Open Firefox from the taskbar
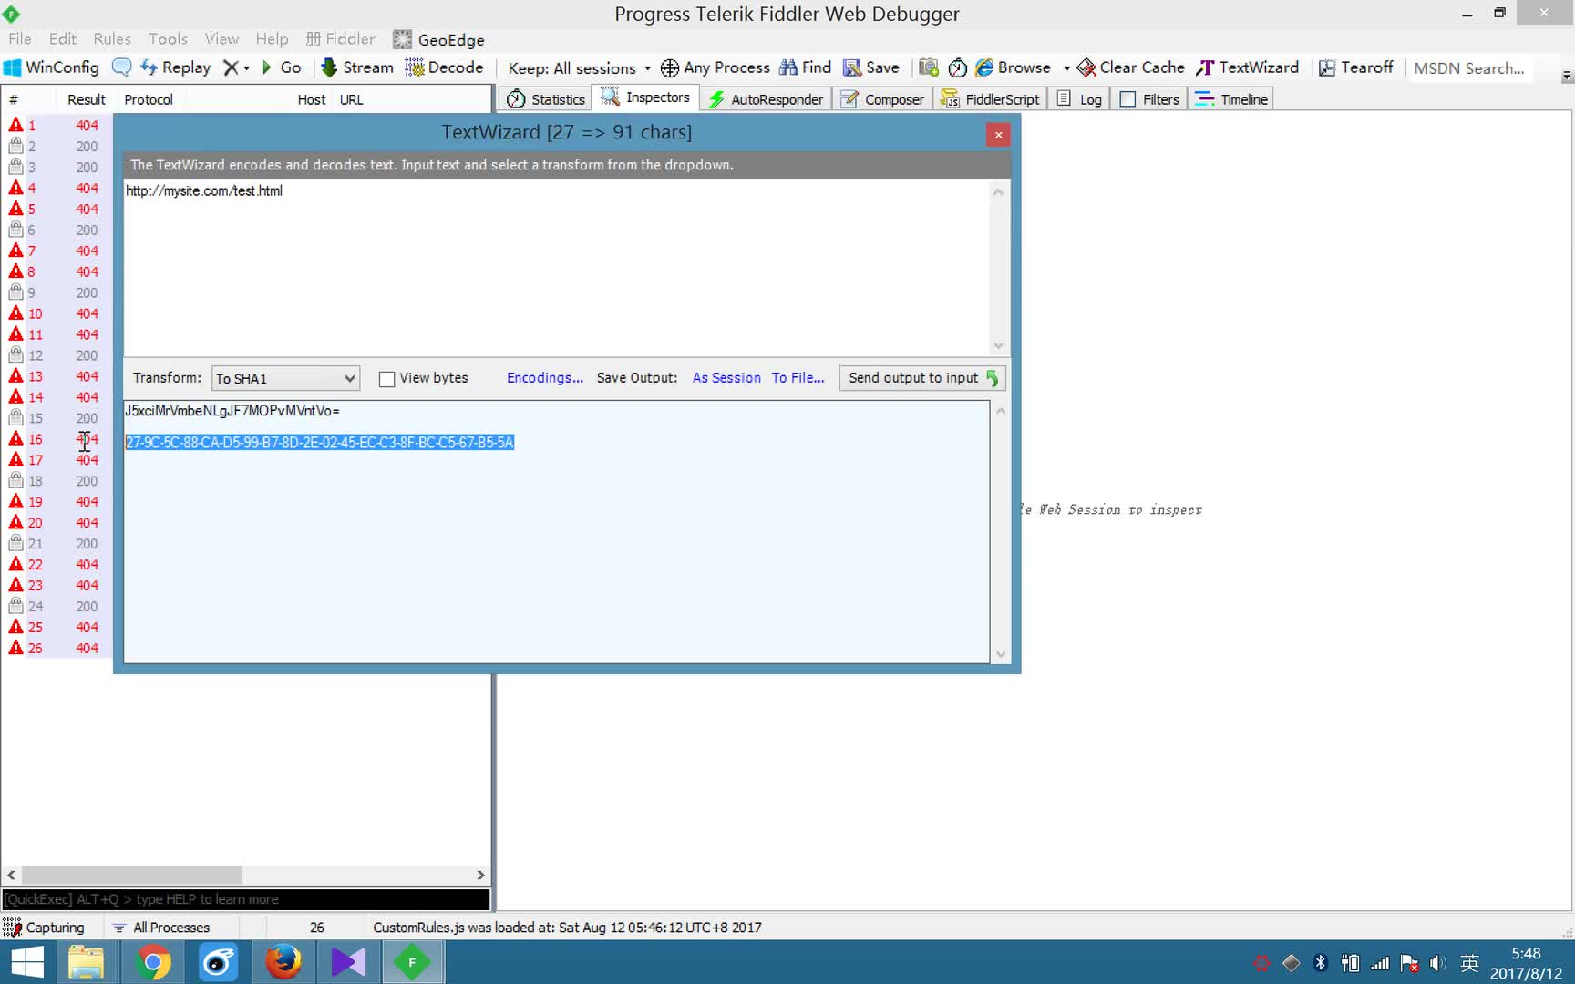1575x984 pixels. 283,962
